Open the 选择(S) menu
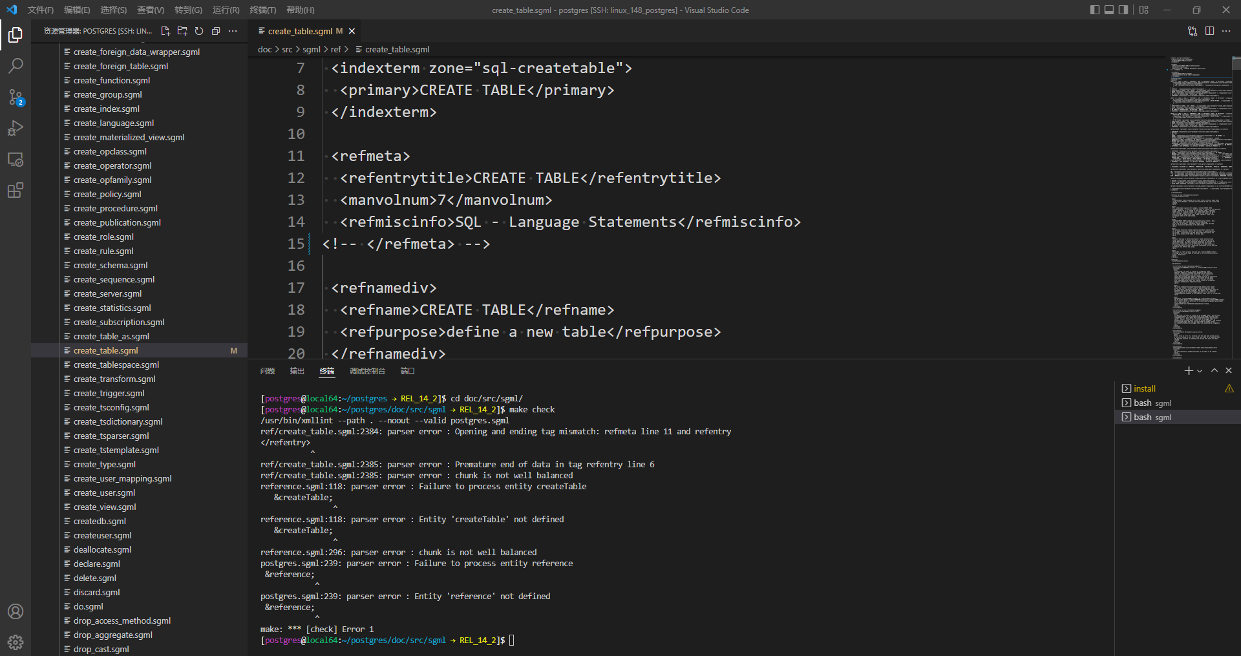The image size is (1241, 656). tap(113, 10)
